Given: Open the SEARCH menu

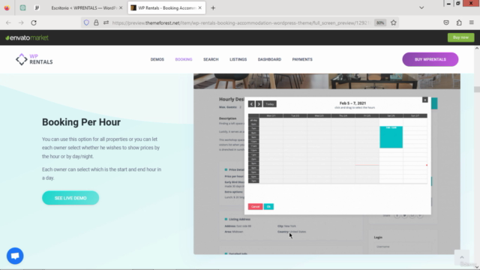Looking at the screenshot, I should click(x=211, y=59).
